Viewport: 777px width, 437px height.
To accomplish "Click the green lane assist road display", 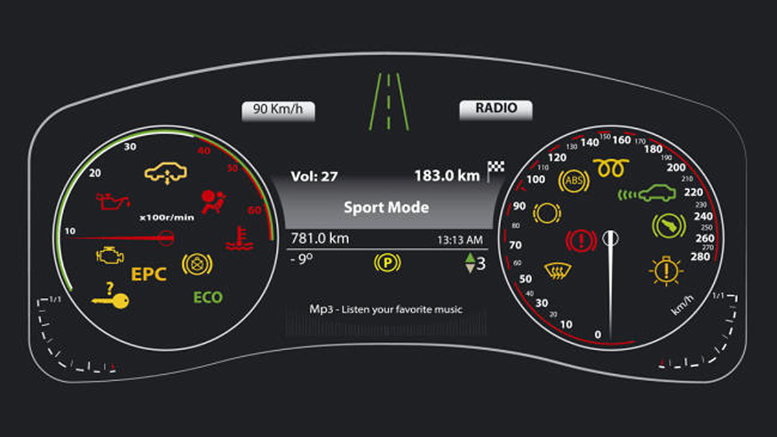I will pos(388,101).
